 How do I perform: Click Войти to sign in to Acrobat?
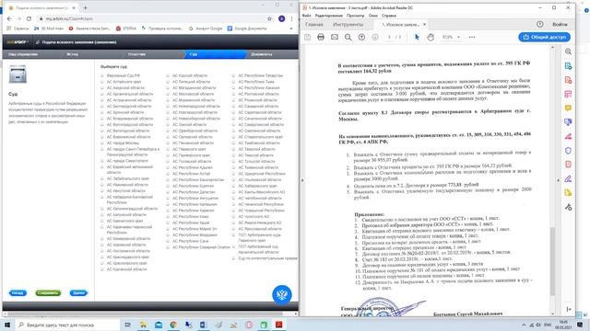coord(560,24)
